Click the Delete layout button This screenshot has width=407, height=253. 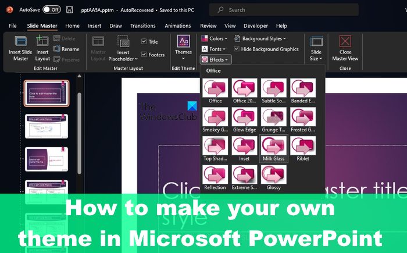tap(65, 38)
